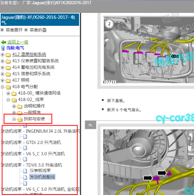194x195 pixels.
Task: Select highlighted 发动机舱配线 page
Action: (x=42, y=177)
